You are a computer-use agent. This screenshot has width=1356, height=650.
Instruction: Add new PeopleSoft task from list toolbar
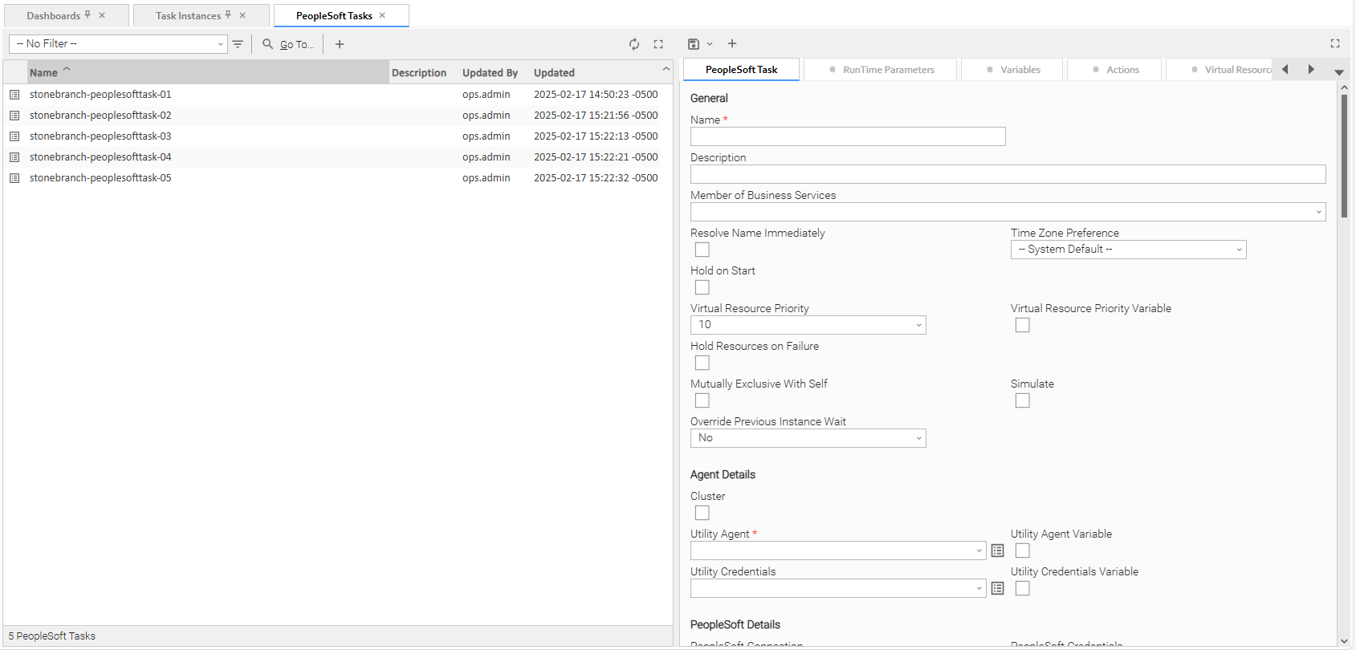[340, 44]
